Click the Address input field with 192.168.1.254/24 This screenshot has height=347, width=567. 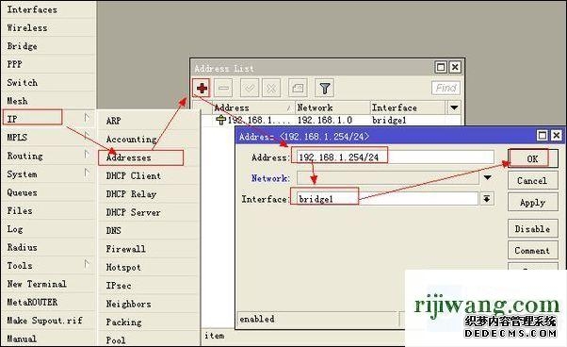[396, 157]
